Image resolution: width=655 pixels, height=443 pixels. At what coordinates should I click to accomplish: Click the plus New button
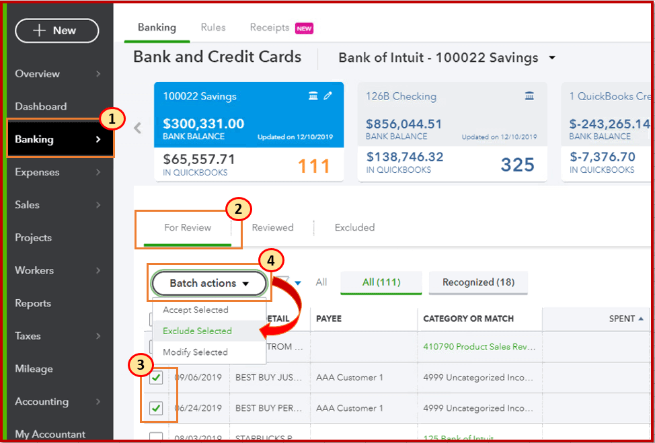pyautogui.click(x=56, y=30)
